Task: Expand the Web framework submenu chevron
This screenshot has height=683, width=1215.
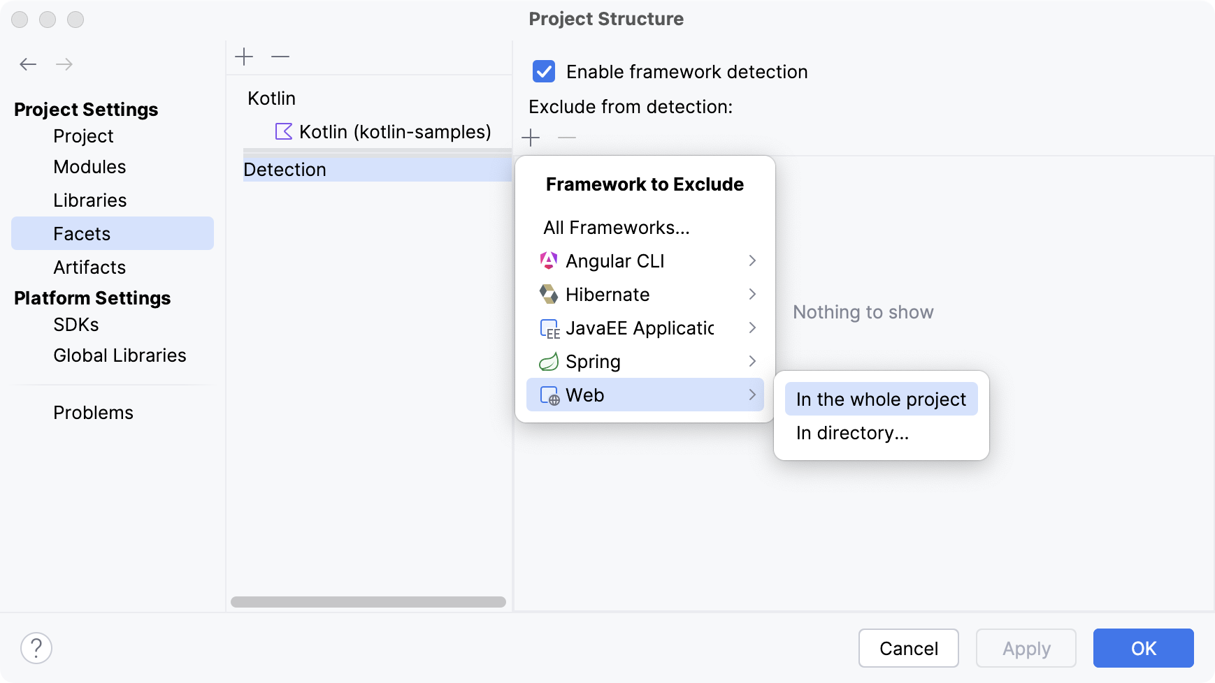Action: (x=753, y=395)
